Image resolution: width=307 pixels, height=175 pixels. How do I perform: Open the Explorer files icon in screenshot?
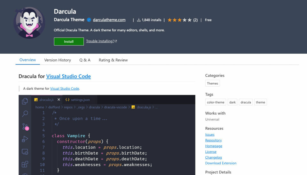[25, 101]
